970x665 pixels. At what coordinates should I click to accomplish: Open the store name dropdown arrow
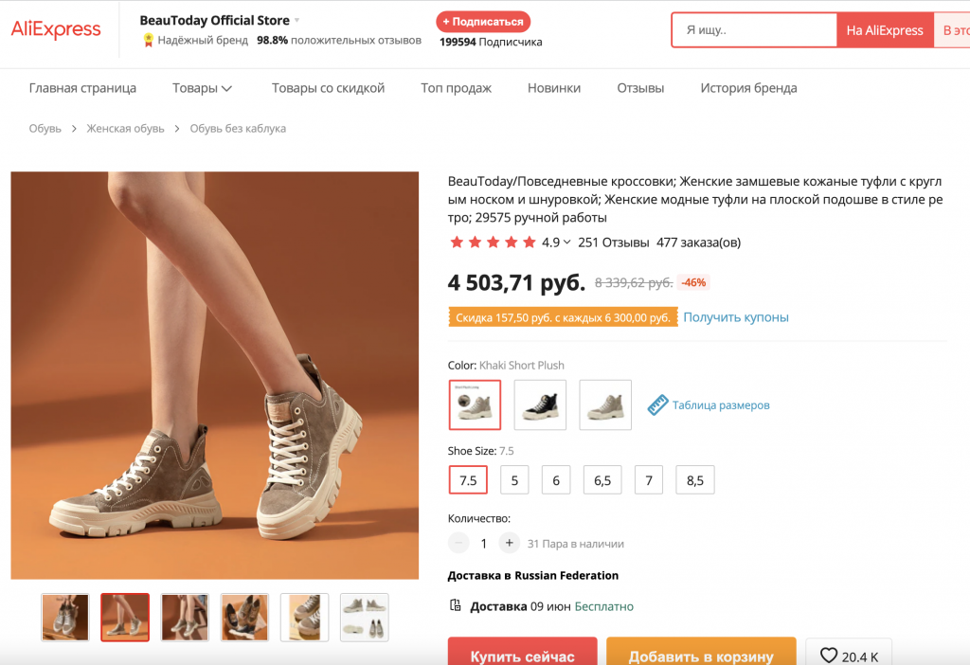pos(296,20)
